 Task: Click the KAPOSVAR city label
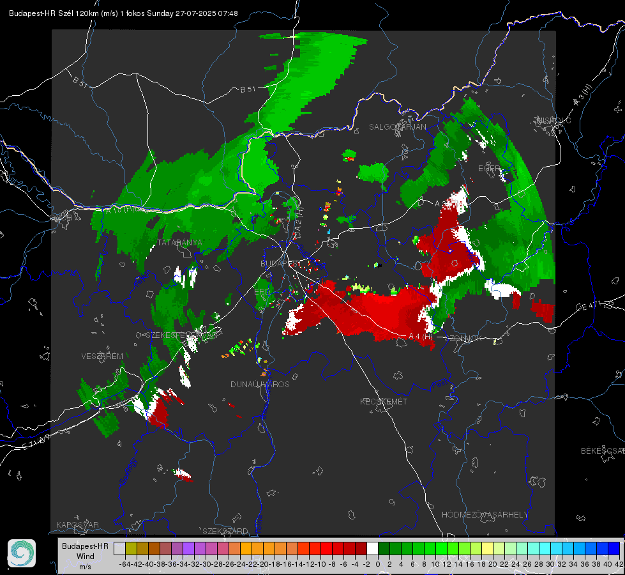pyautogui.click(x=77, y=525)
